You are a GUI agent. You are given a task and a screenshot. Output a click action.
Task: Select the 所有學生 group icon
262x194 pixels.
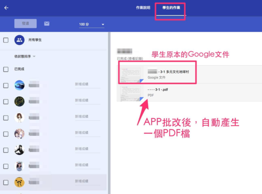(x=19, y=40)
